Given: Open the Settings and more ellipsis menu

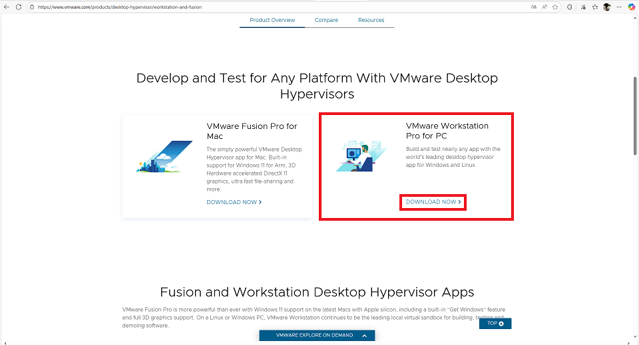Looking at the screenshot, I should (x=619, y=7).
